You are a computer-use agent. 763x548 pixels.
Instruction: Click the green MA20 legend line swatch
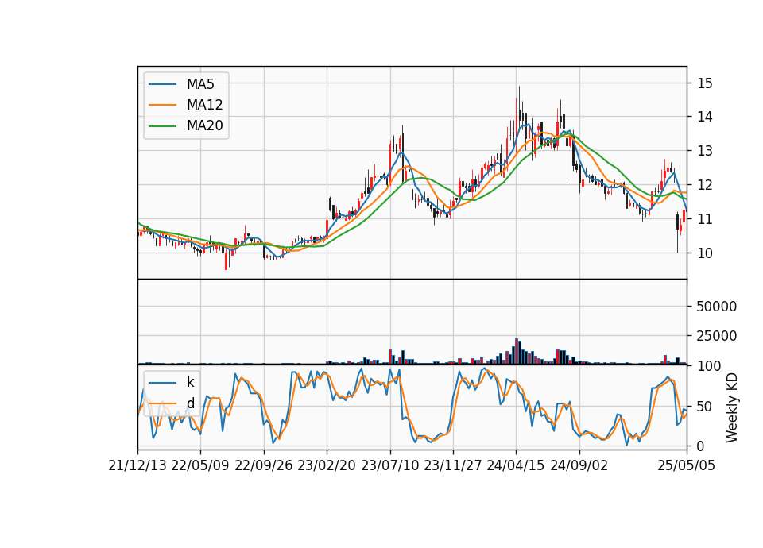tap(162, 126)
